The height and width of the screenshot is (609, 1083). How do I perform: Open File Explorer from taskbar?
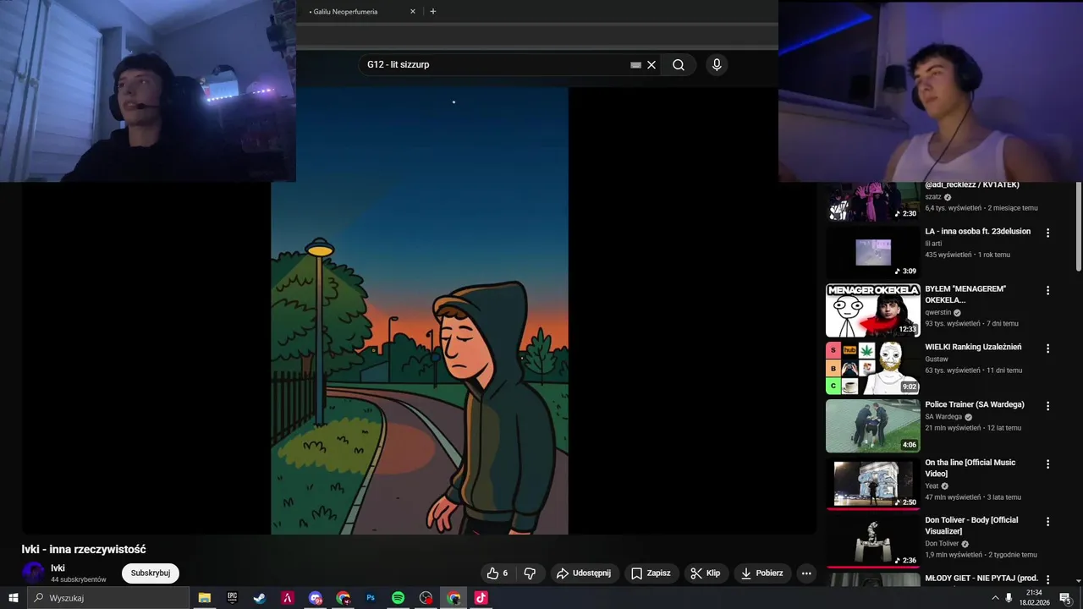pyautogui.click(x=205, y=598)
